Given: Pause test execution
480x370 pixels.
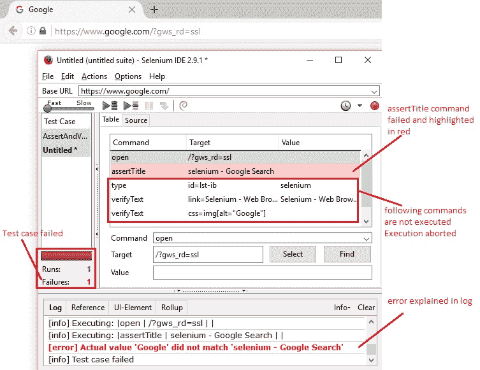Looking at the screenshot, I should tap(149, 106).
